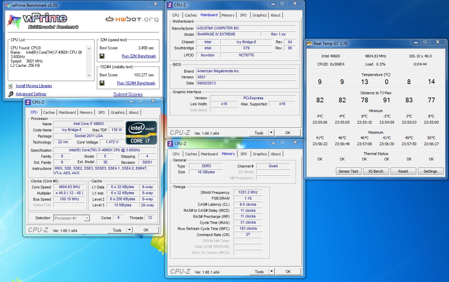Select Caches tab in CPU-Z Memory window
449x282 pixels.
click(x=191, y=154)
